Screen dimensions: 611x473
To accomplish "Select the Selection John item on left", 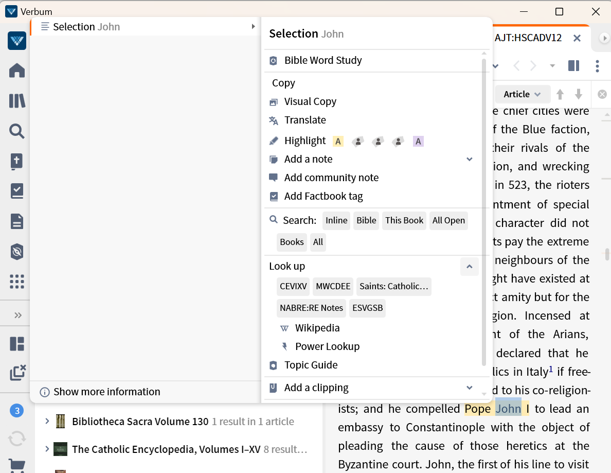I will pos(145,27).
